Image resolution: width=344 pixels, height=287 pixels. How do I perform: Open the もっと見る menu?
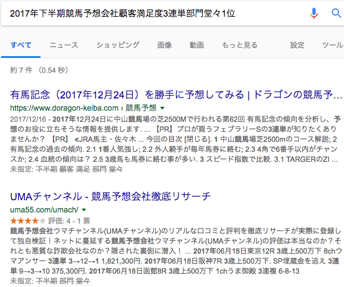[x=240, y=45]
